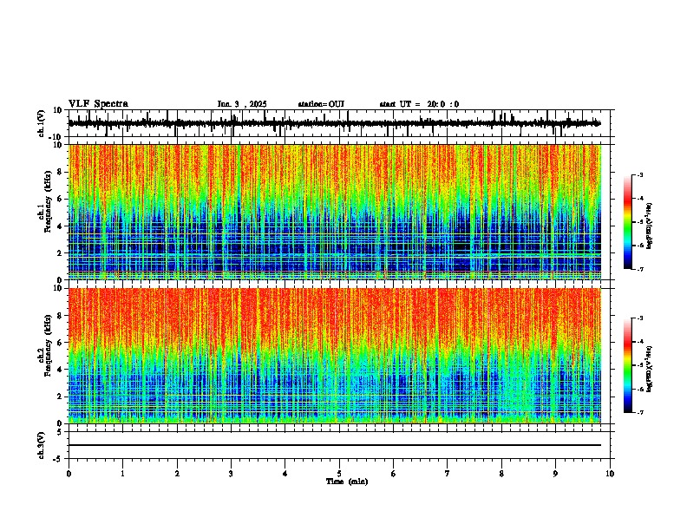Viewport: 687px width, 531px height.
Task: Click the ch.1 spectrogram color scale bar
Action: tap(627, 221)
